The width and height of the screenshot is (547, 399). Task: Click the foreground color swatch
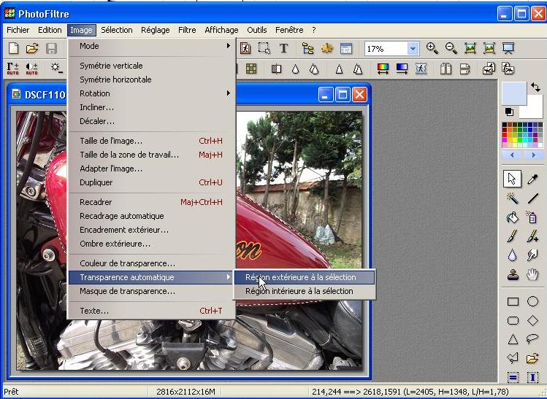(x=514, y=93)
